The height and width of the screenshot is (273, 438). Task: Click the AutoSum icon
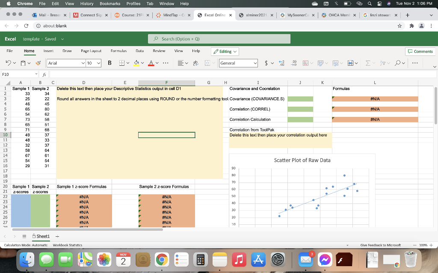[369, 63]
